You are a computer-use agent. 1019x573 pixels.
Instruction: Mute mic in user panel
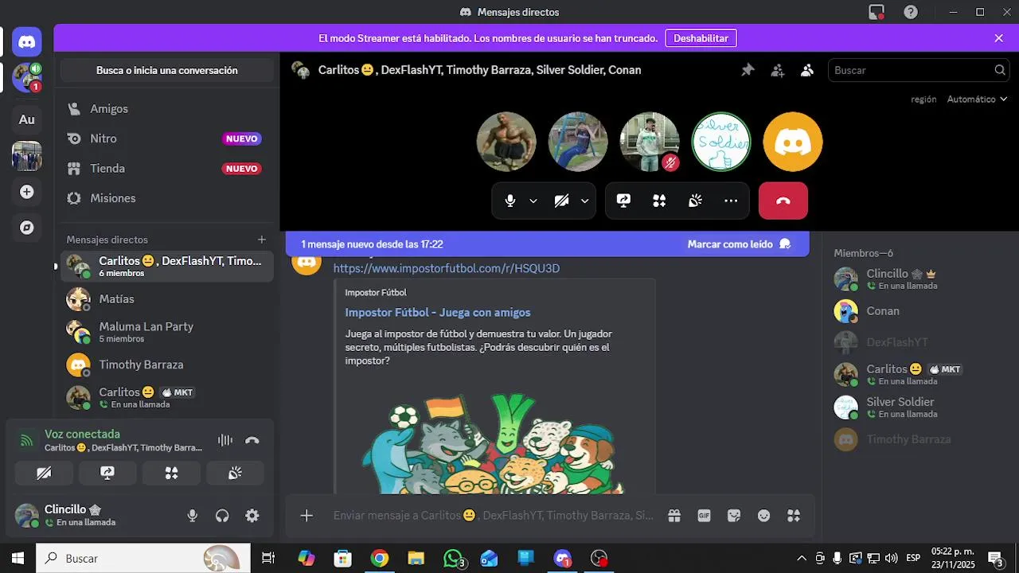click(192, 516)
